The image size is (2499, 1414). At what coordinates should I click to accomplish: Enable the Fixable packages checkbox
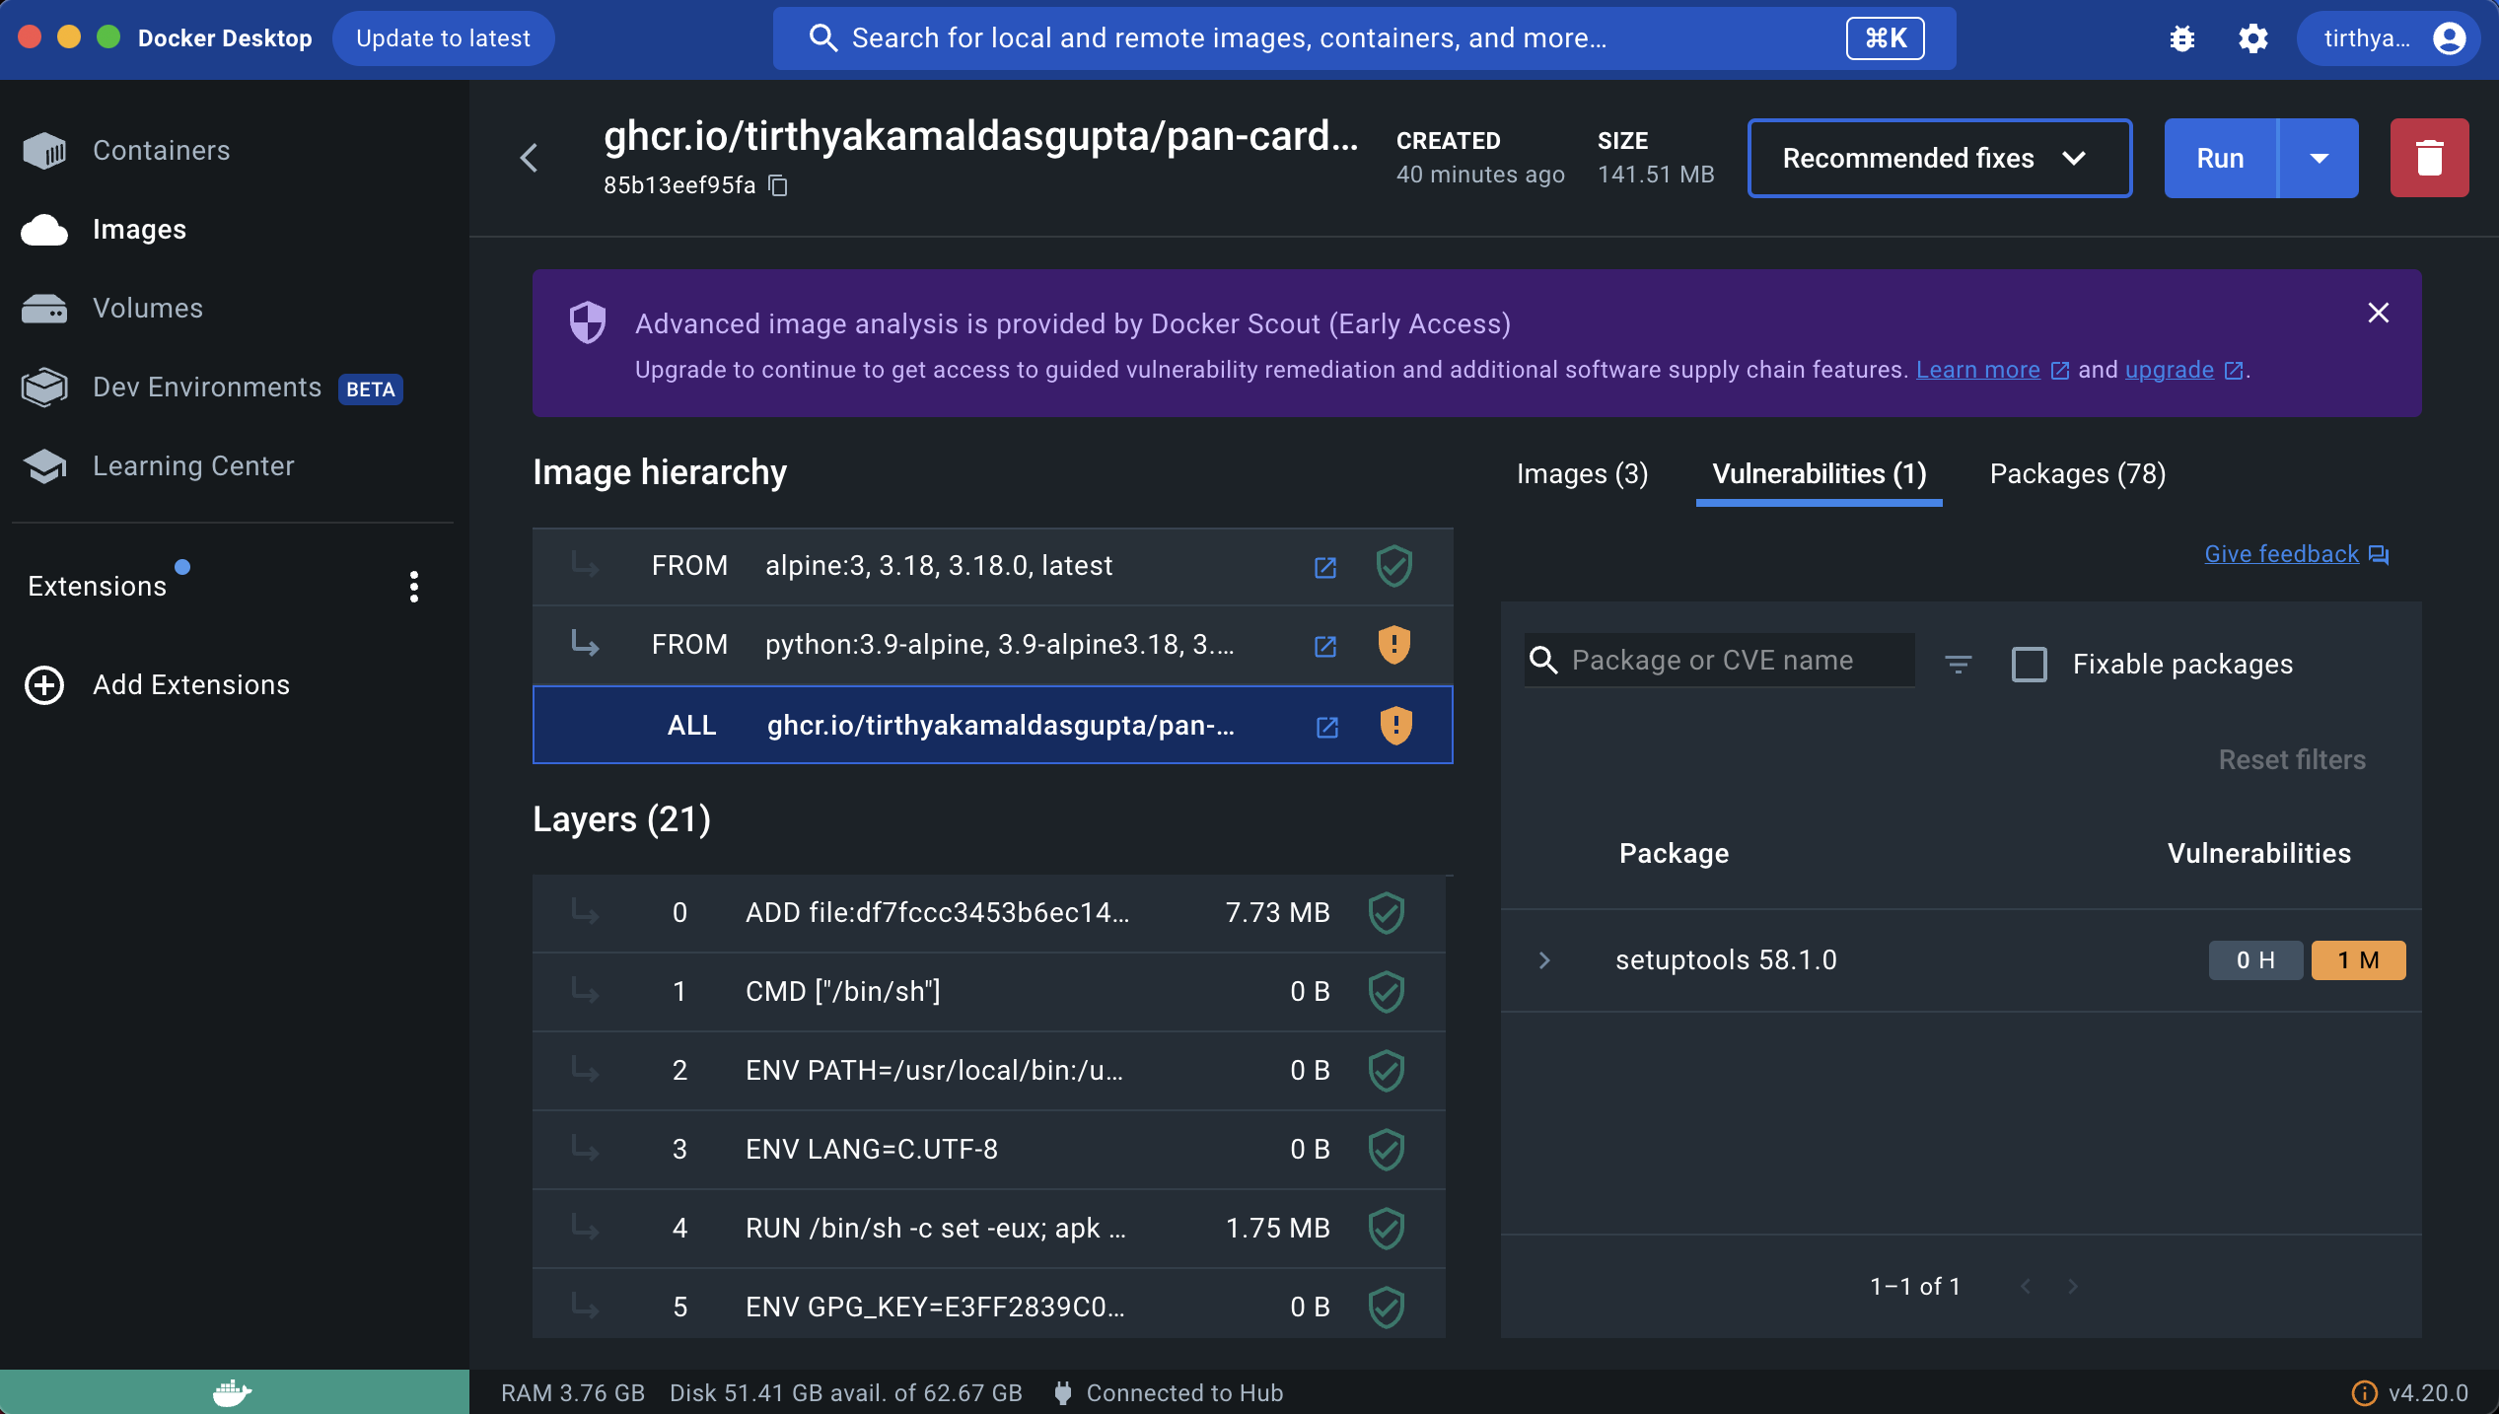pos(2029,664)
